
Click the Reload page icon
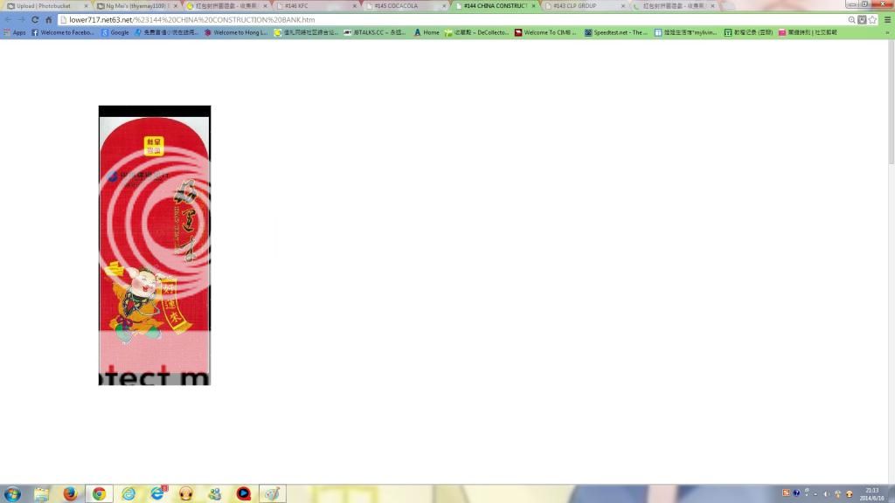(35, 19)
